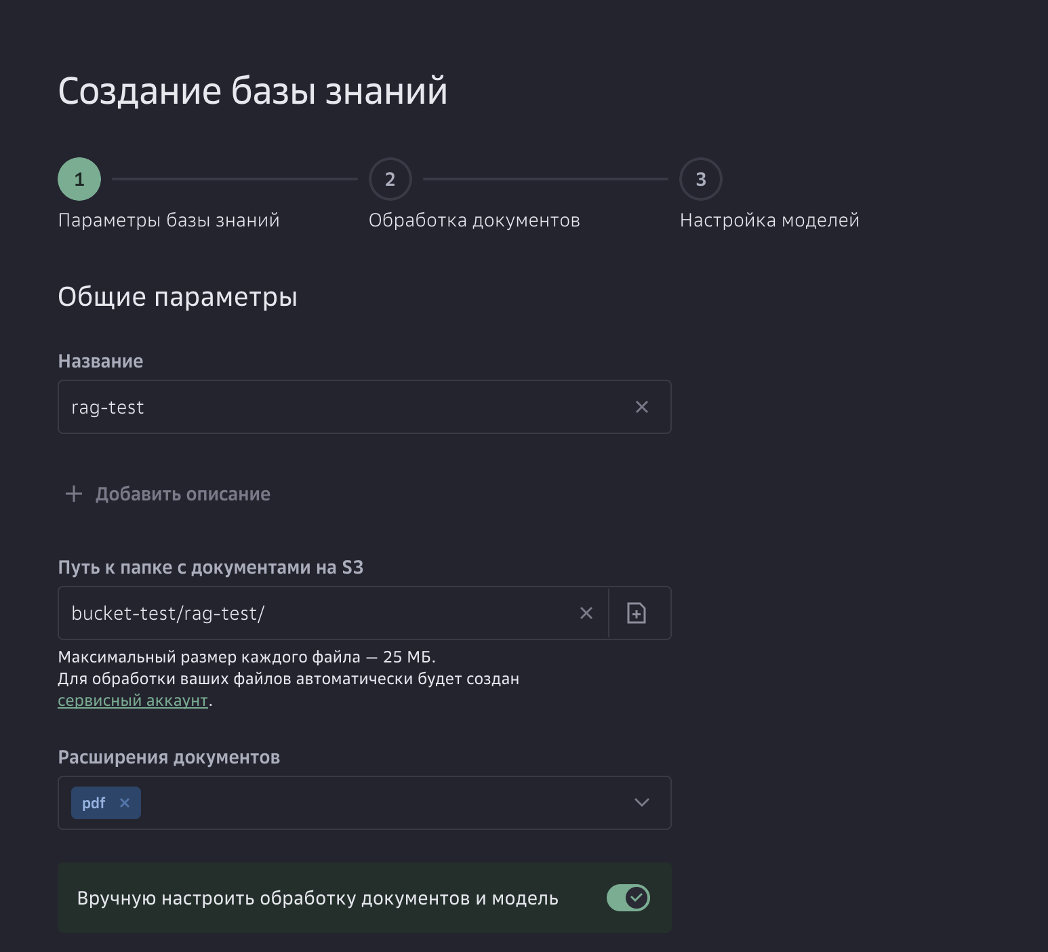Click the checkmark icon inside the toggle
The width and height of the screenshot is (1048, 952).
(x=636, y=898)
